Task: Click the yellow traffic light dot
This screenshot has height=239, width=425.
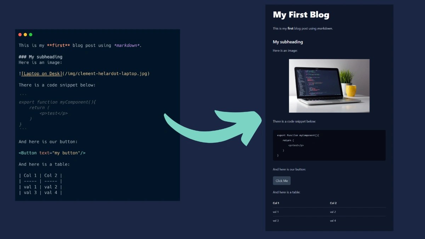Action: (25, 34)
